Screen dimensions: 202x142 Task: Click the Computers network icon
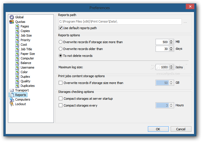[12, 99]
